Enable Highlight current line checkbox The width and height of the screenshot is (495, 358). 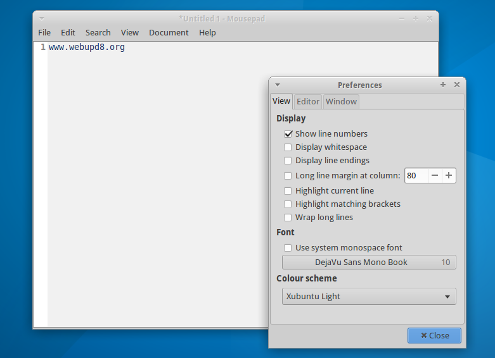pyautogui.click(x=288, y=190)
